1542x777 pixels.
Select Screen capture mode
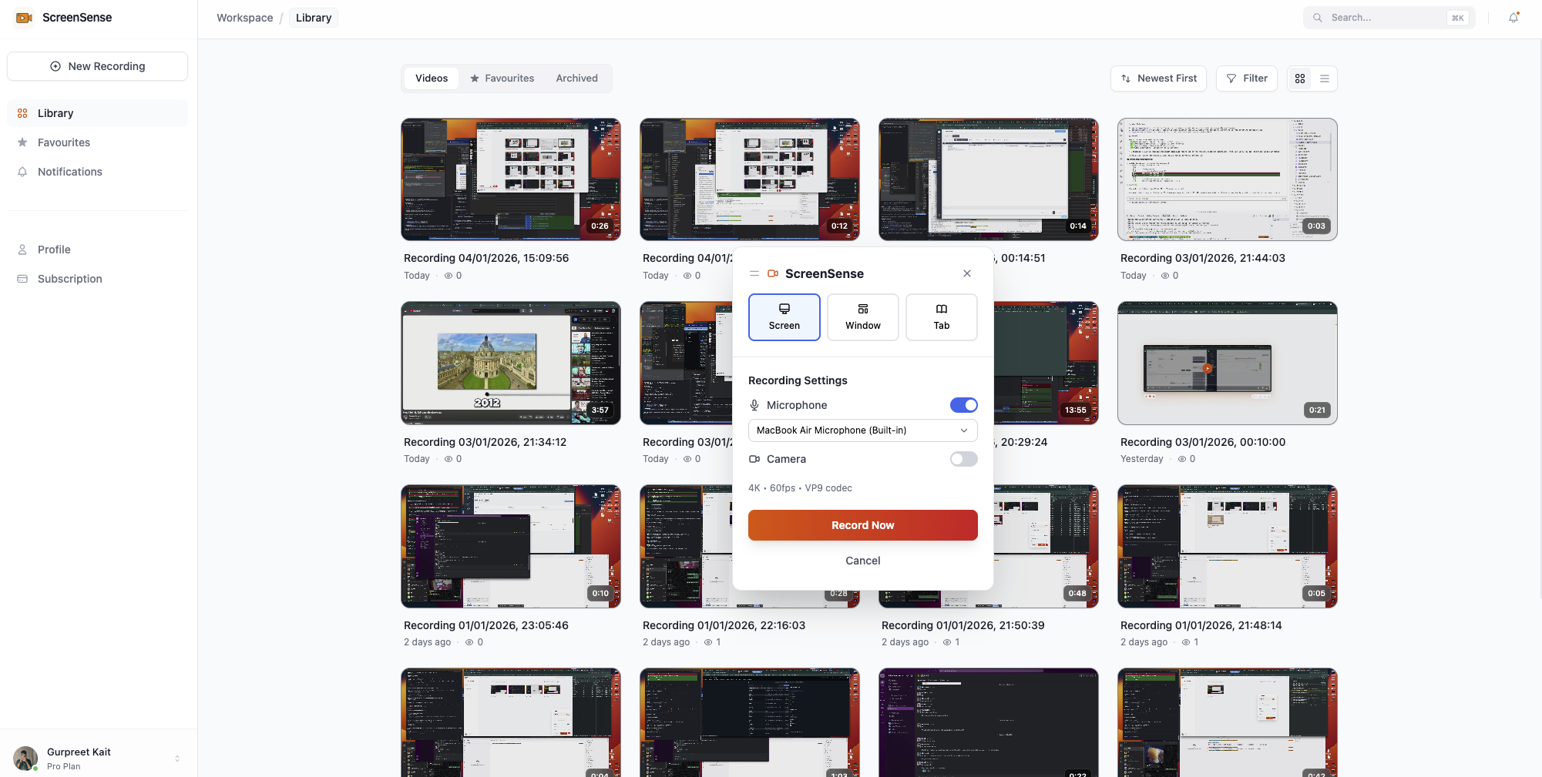point(784,317)
